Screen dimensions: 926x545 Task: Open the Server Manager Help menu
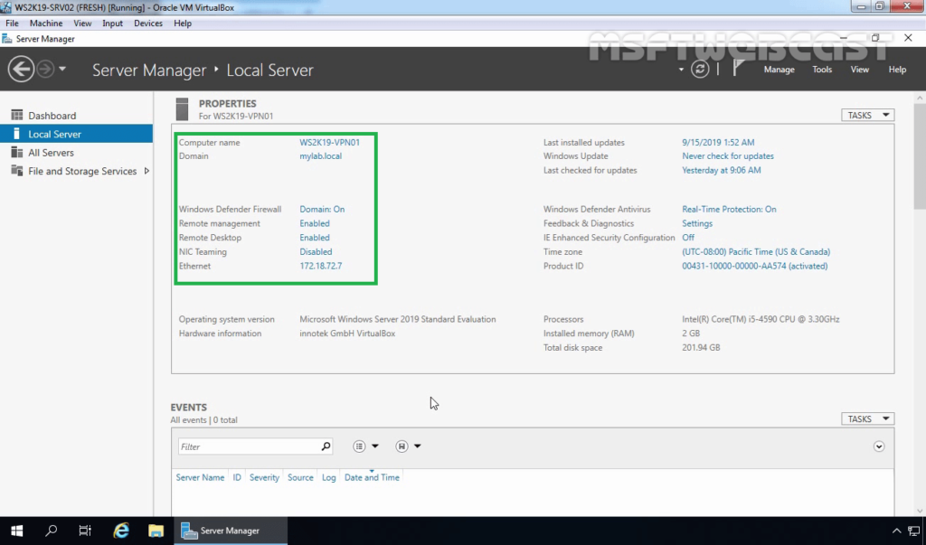click(x=897, y=70)
